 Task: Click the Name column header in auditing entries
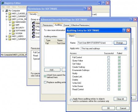click(x=61, y=40)
